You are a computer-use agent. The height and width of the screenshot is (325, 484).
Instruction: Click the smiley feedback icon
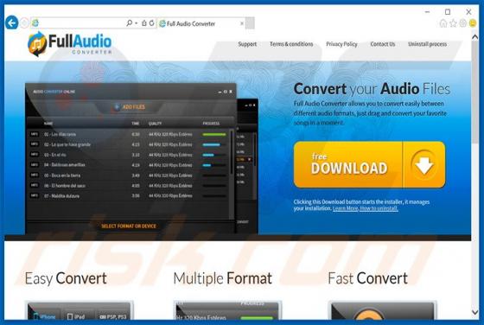point(473,23)
